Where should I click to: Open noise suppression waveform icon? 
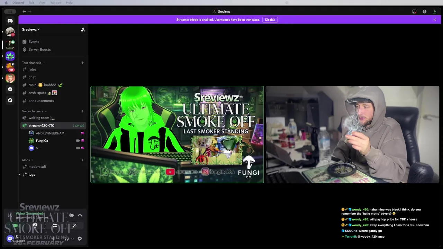[x=71, y=215]
